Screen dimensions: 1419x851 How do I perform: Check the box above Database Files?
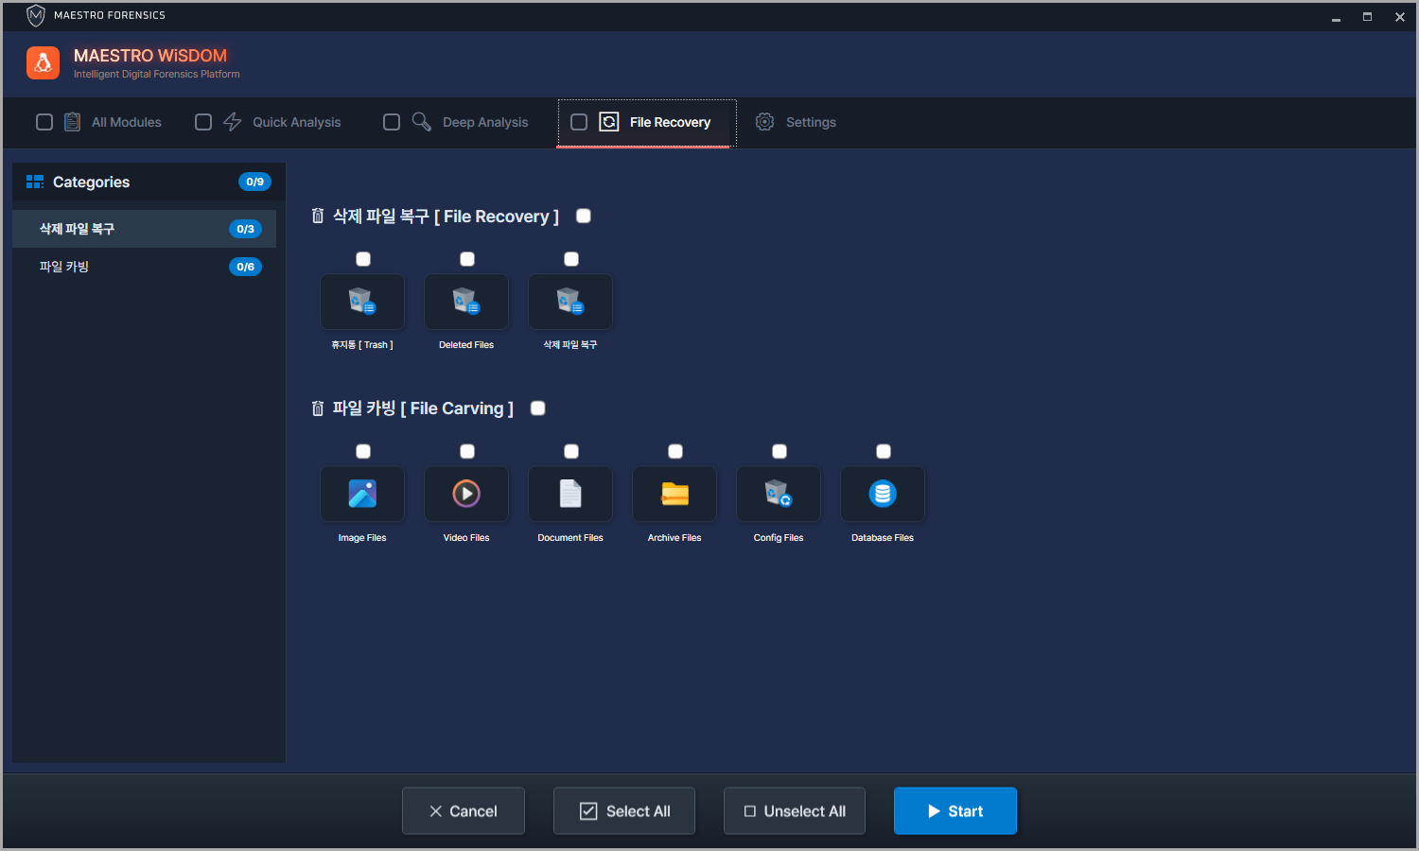[884, 451]
